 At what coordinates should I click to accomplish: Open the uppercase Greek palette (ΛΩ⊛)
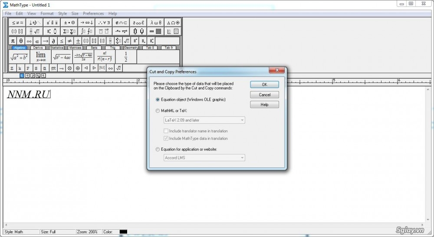click(x=173, y=23)
